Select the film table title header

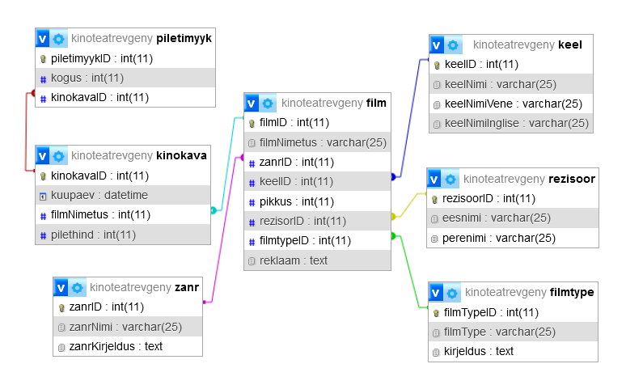click(x=333, y=104)
